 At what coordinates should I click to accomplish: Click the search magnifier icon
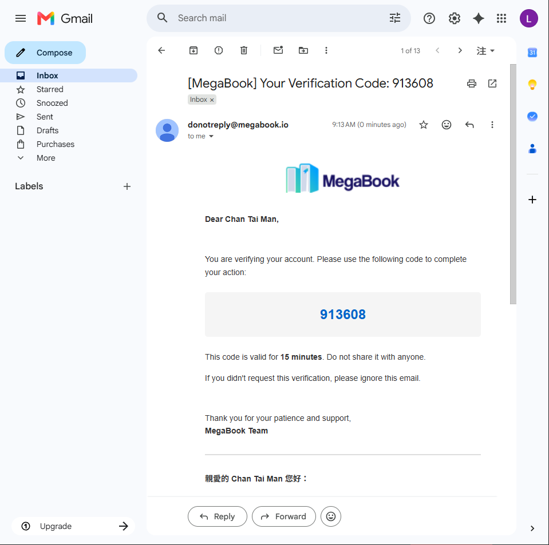(x=162, y=18)
